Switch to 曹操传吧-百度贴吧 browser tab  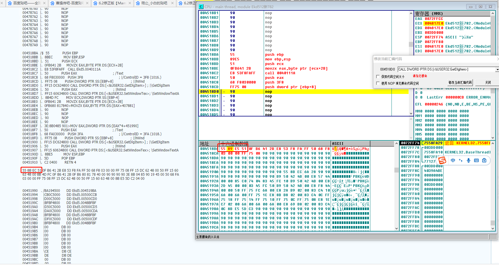click(70, 3)
